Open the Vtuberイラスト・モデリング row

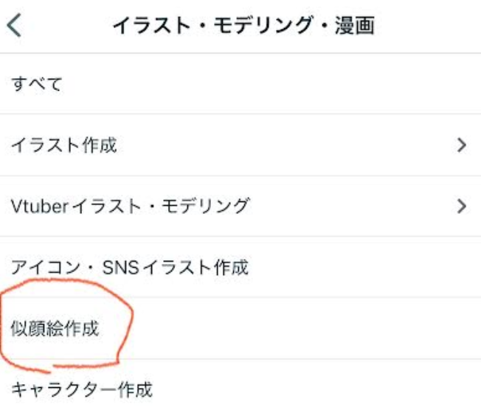click(x=240, y=206)
